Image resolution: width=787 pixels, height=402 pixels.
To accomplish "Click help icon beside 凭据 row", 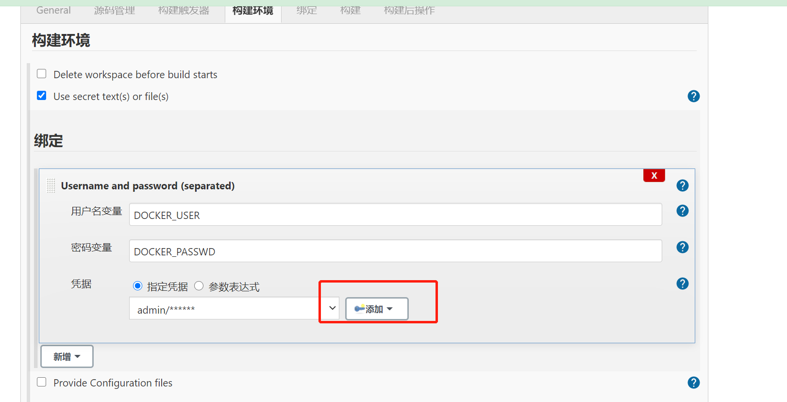I will 682,284.
